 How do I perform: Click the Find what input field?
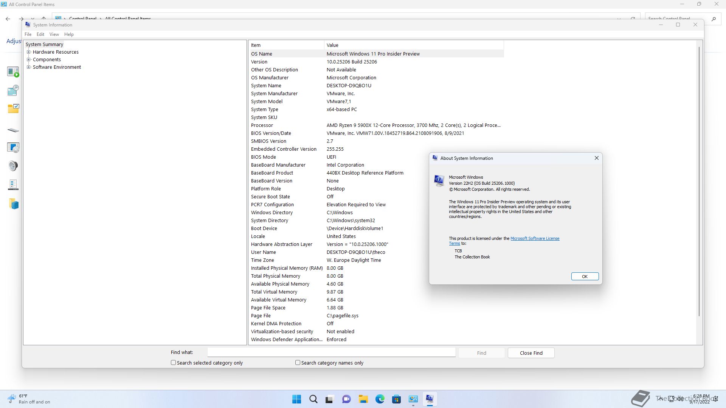tap(331, 352)
